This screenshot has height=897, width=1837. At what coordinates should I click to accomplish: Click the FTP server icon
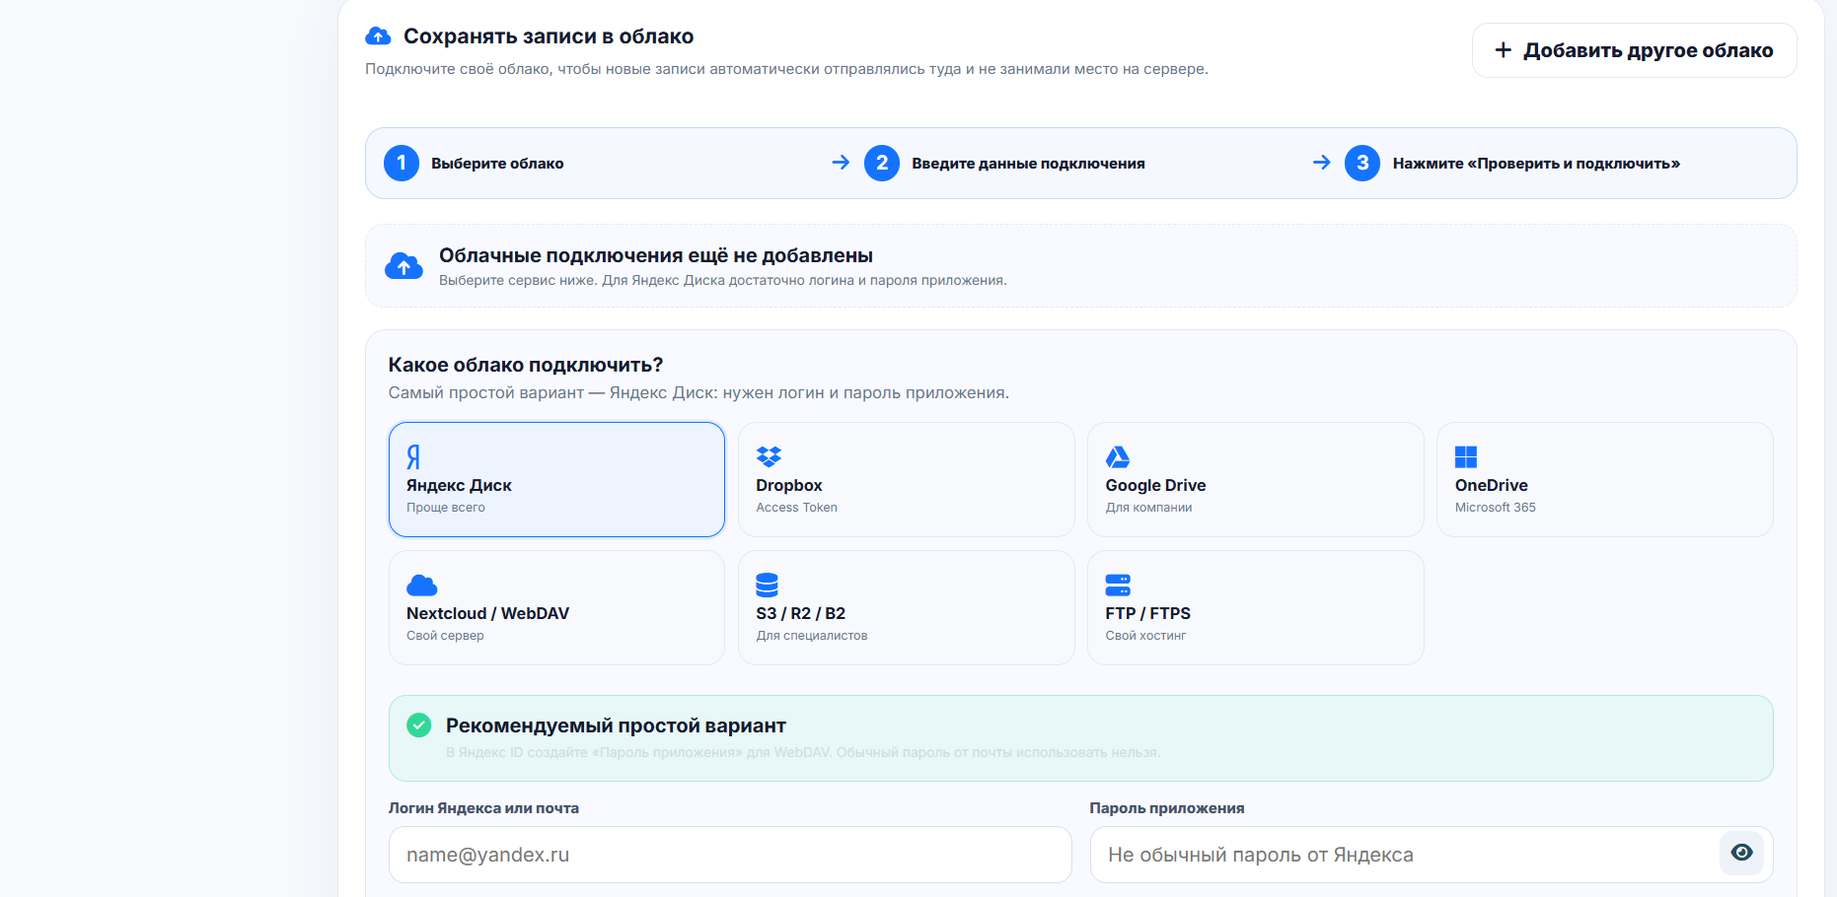click(1118, 585)
